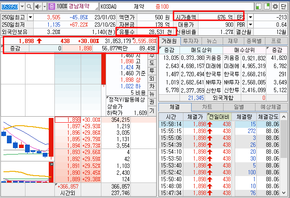Image resolution: width=290 pixels, height=198 pixels.
Task: Click the vertical 기 side button
Action: tap(152, 111)
